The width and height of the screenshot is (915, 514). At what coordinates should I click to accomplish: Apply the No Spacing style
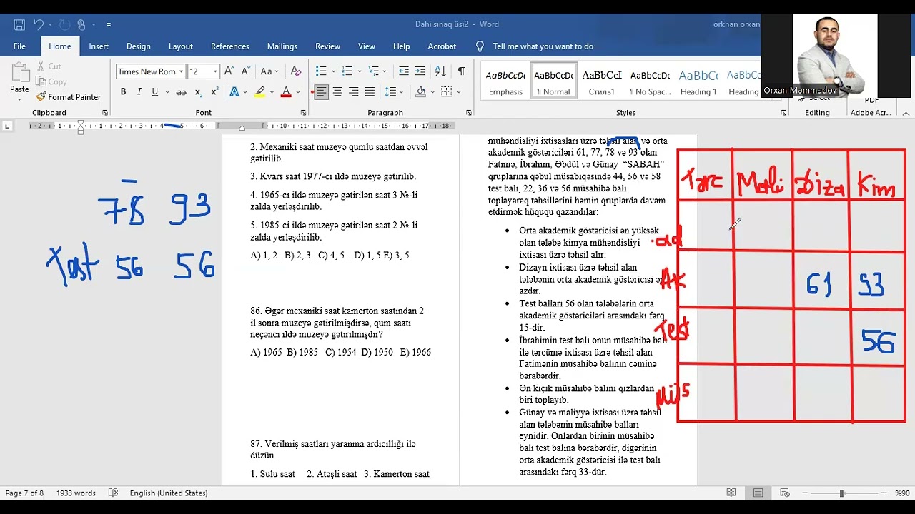650,81
